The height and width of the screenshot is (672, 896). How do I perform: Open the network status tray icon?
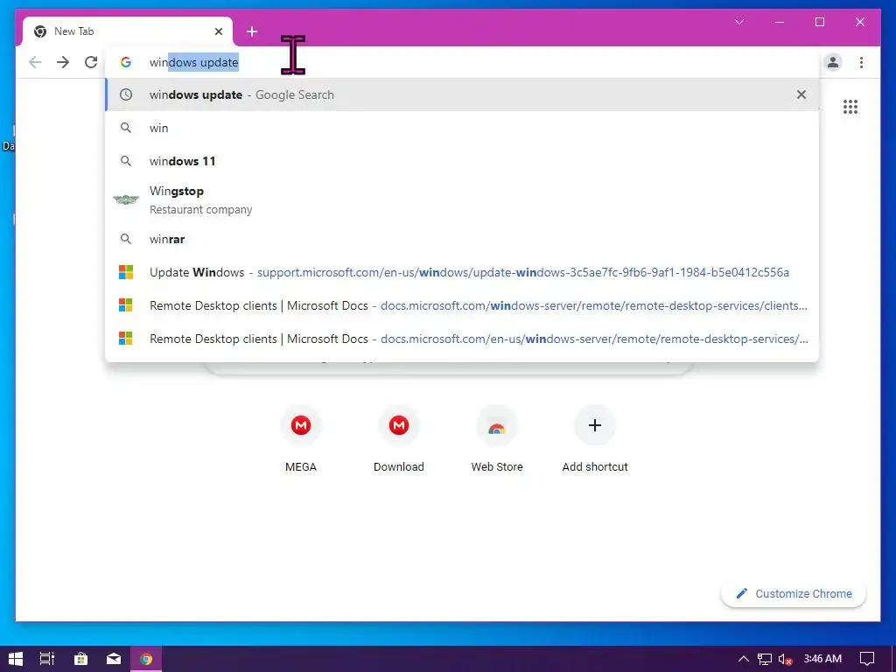765,660
